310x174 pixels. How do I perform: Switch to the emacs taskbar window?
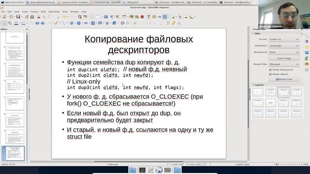pos(41,2)
